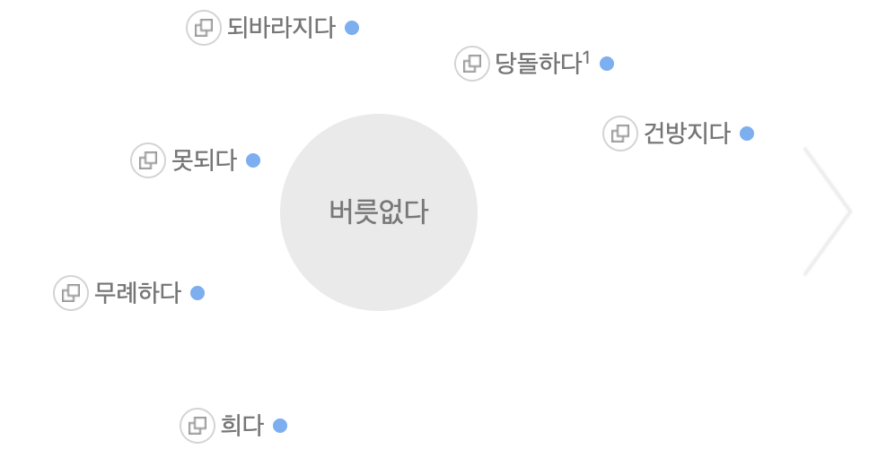
Task: Click the blue dot after 희다
Action: (280, 426)
